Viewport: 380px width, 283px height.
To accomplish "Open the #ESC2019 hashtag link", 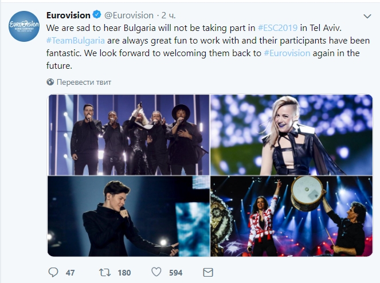I will tap(277, 27).
